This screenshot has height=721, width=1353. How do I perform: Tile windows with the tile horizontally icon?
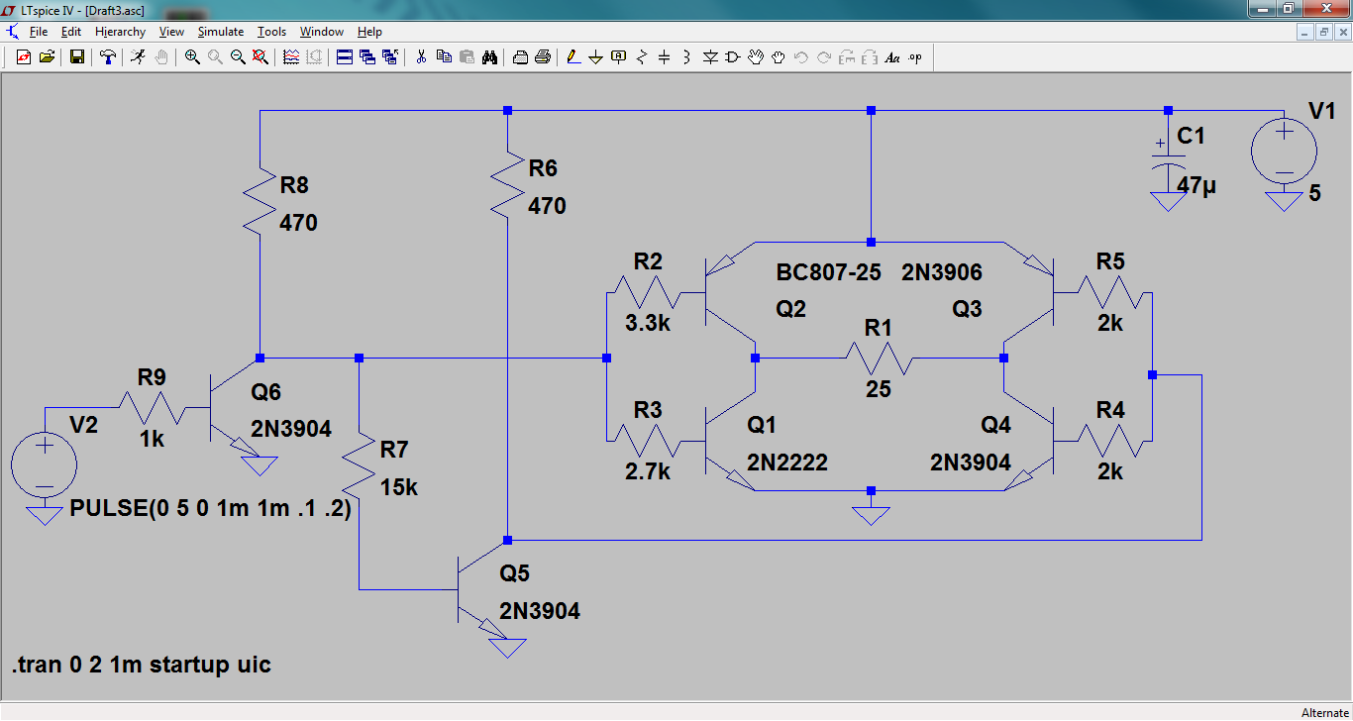pyautogui.click(x=345, y=57)
